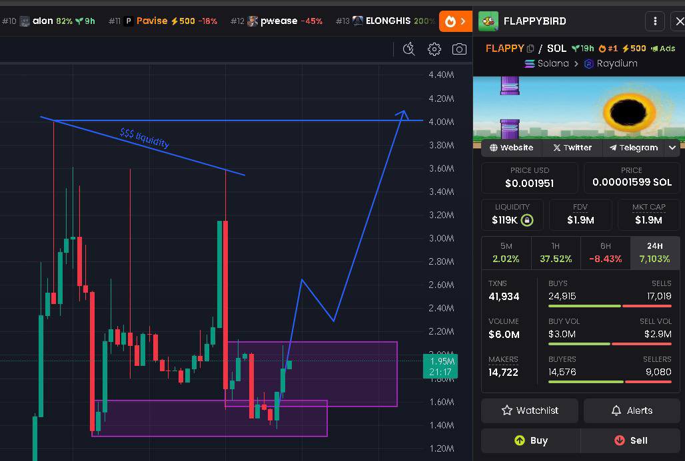Click the FLAPPYBIRD bird avatar icon
The height and width of the screenshot is (461, 685).
[x=488, y=21]
